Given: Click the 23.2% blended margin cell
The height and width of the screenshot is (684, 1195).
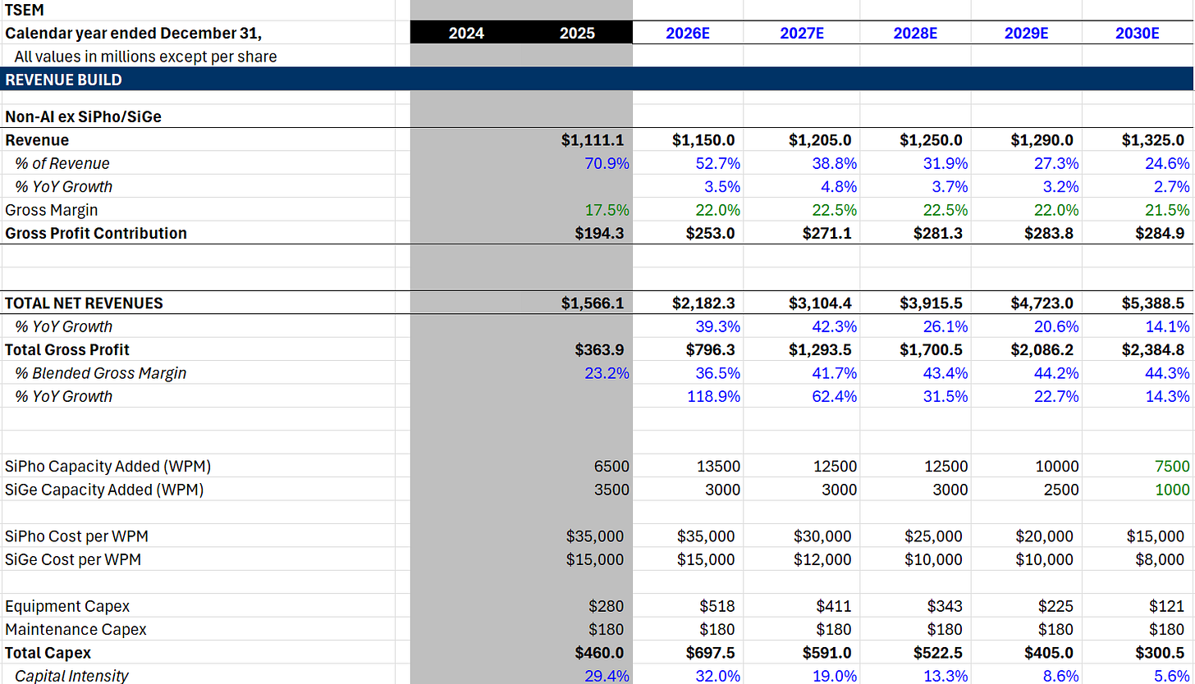Looking at the screenshot, I should tap(608, 373).
